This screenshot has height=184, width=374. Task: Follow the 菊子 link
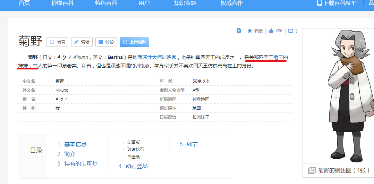point(278,57)
